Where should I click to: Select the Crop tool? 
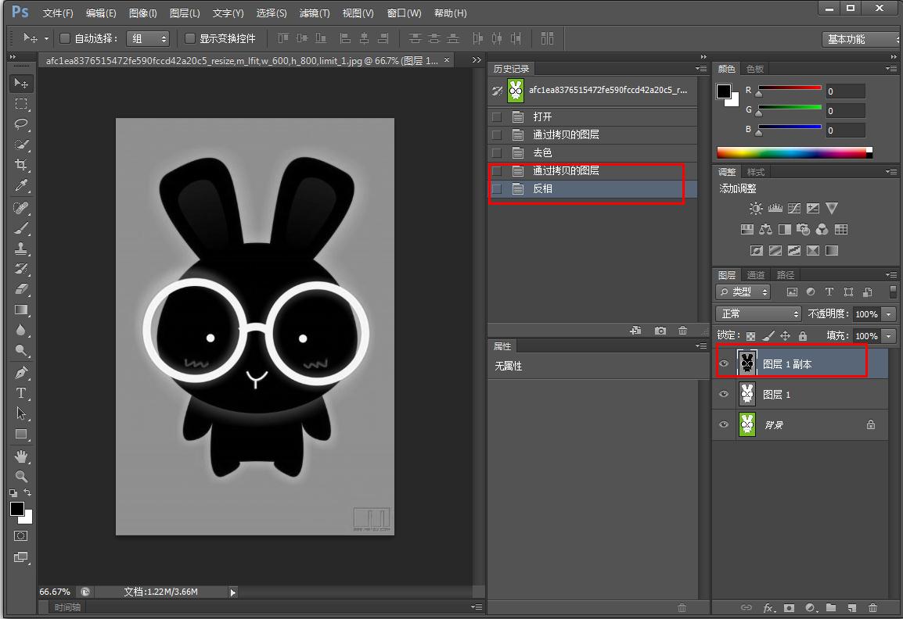tap(21, 165)
